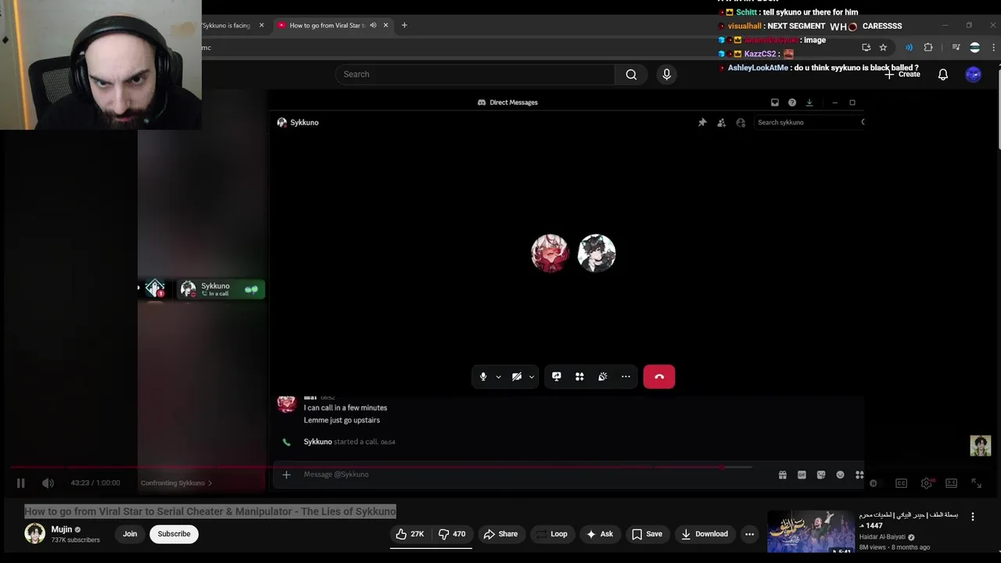Expand the 'Confronting Sykkuno' chapter label

[x=176, y=483]
